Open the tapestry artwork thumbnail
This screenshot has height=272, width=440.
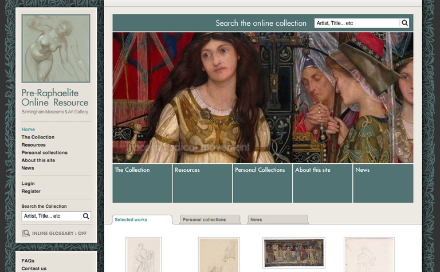[293, 253]
